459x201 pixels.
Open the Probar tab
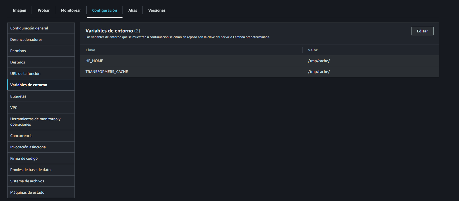[43, 10]
